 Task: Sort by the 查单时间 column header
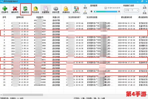tap(20, 17)
